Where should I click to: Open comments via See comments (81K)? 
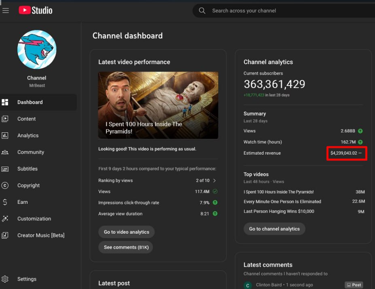tap(125, 247)
